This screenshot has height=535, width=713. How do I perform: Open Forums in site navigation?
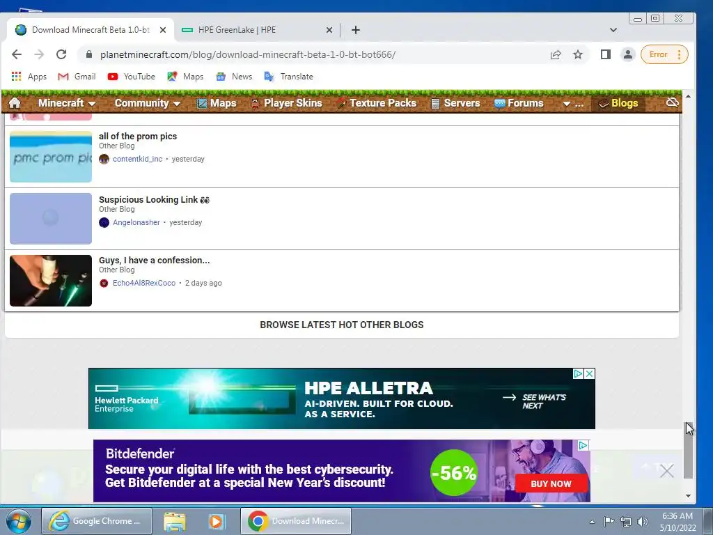(x=519, y=103)
